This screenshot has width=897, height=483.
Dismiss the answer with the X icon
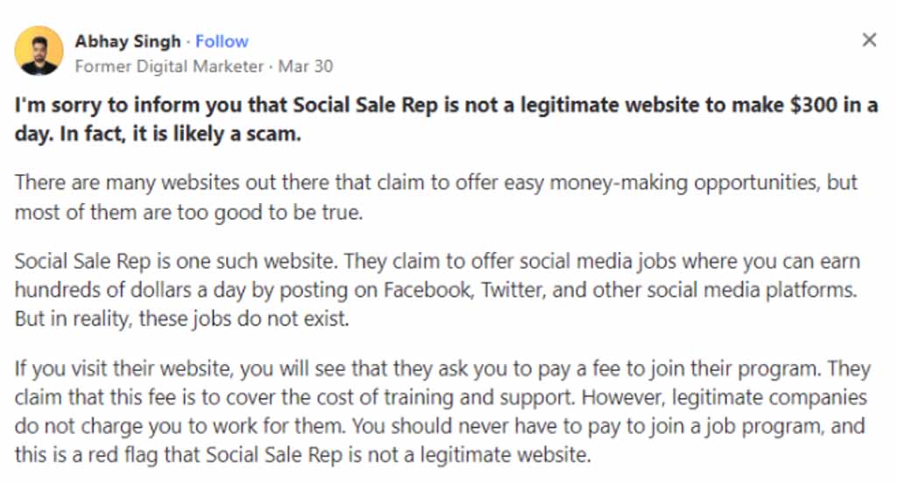click(869, 40)
